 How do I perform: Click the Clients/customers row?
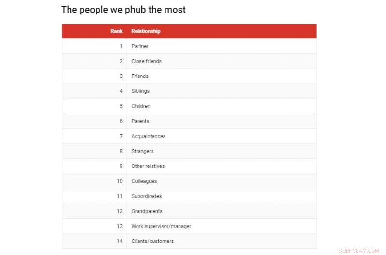(152, 241)
